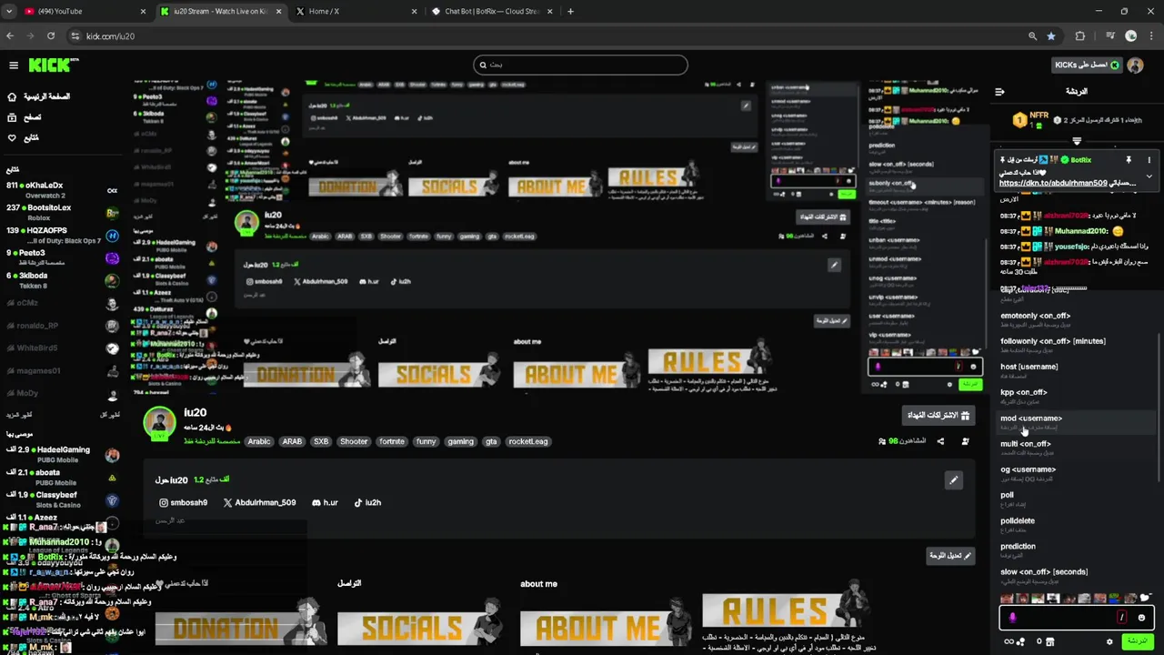Screen dimensions: 1164x655
Task: Select the og <username> command
Action: point(1076,473)
